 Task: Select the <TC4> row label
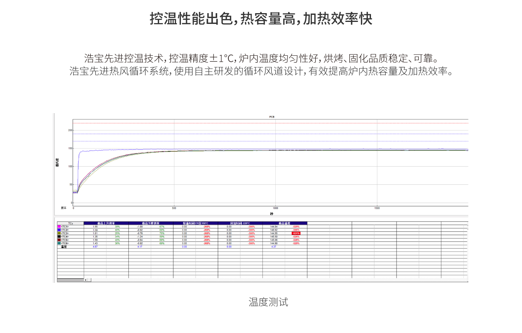(65, 237)
